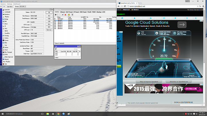This screenshot has height=116, width=207.
Task: Switch to the Bonding tab
Action: [99, 12]
